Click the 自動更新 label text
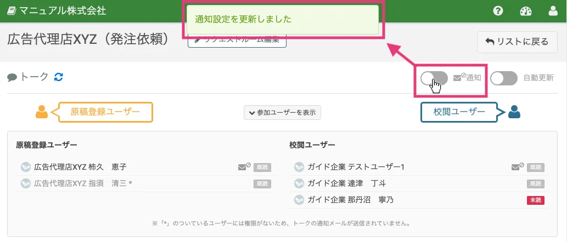 tap(538, 78)
